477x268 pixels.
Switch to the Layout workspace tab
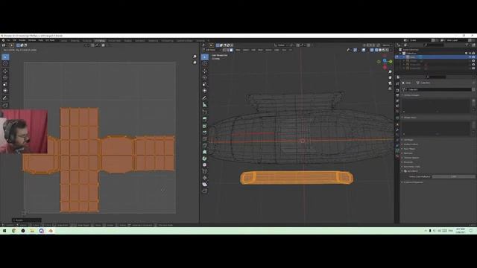click(63, 41)
